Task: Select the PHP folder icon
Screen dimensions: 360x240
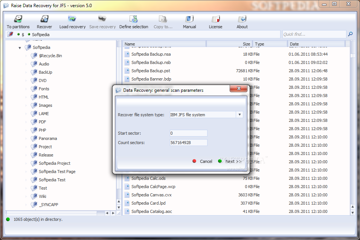Action: (x=34, y=130)
